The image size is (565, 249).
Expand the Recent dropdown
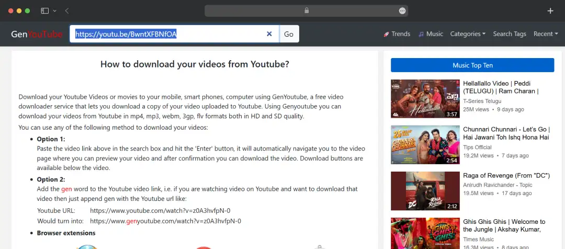546,34
